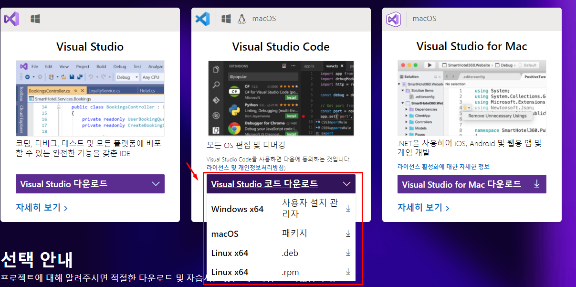
Task: Click the Visual Studio Code card title
Action: point(281,46)
